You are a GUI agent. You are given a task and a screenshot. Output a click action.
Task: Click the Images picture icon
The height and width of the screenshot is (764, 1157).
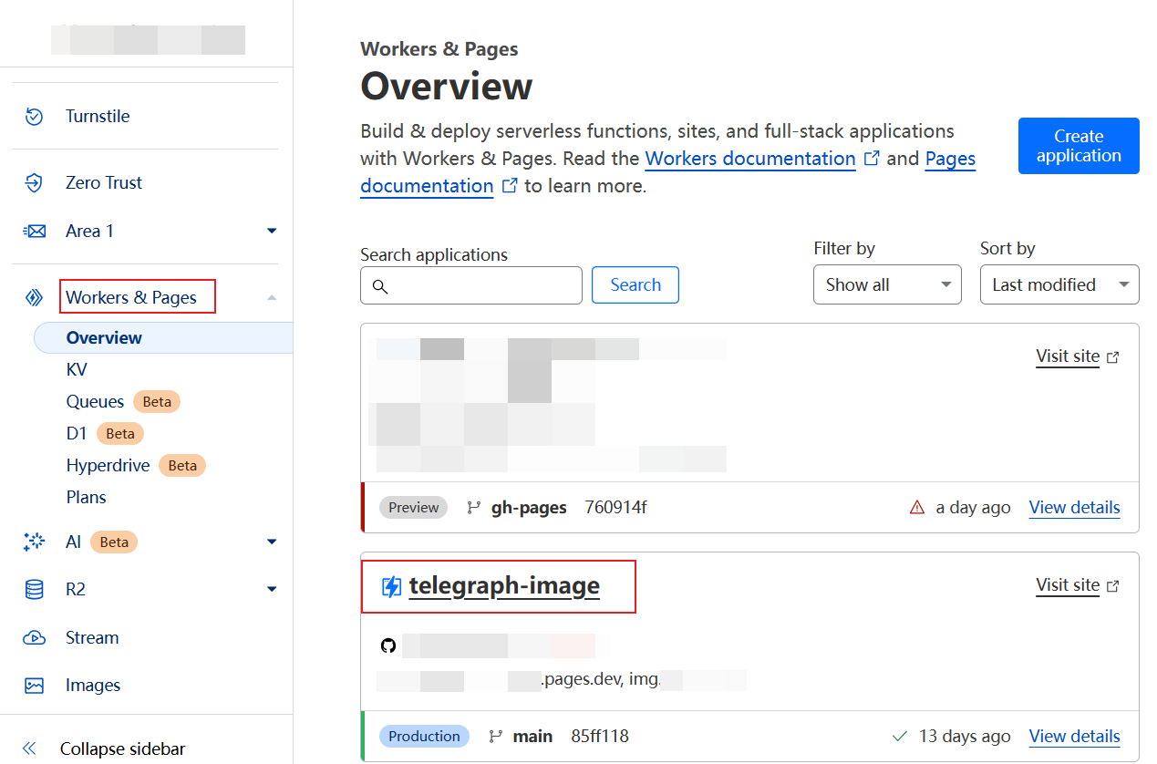click(34, 686)
